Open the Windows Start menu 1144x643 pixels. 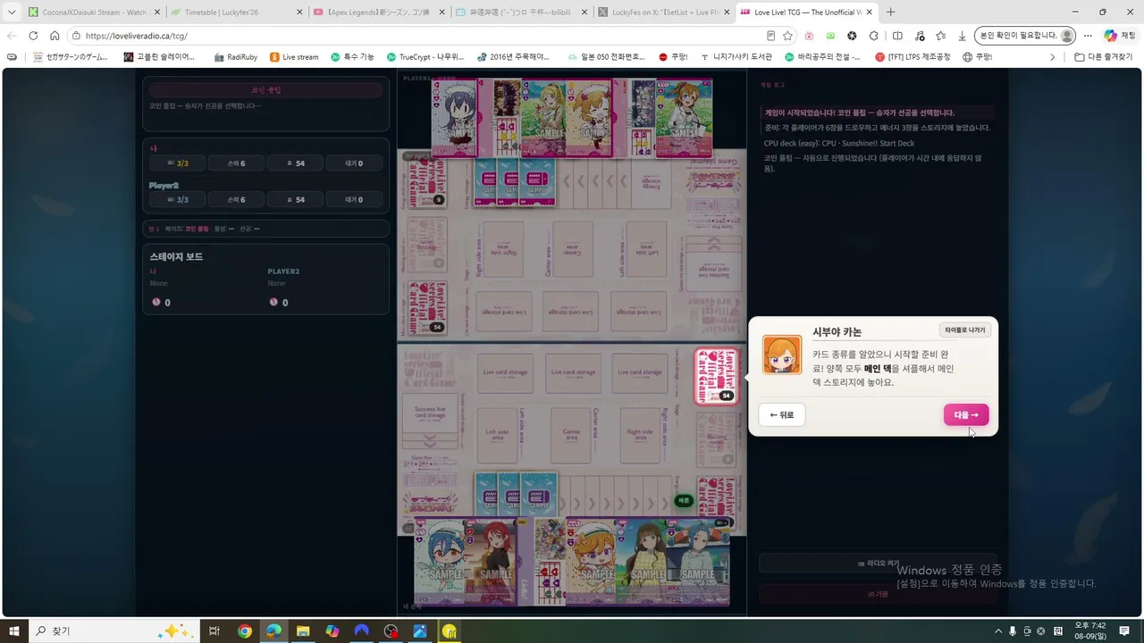(x=14, y=631)
